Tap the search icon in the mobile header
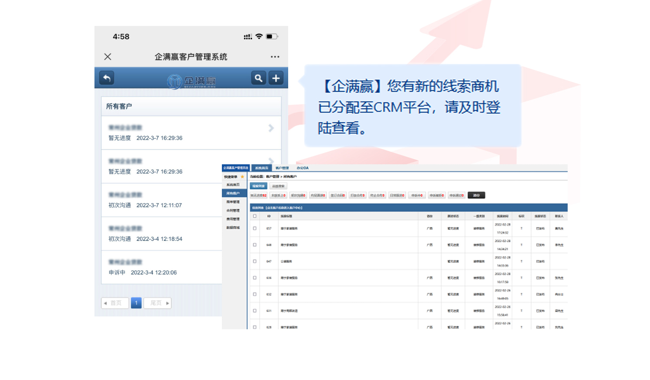Viewport: 650px width, 380px height. coord(258,78)
